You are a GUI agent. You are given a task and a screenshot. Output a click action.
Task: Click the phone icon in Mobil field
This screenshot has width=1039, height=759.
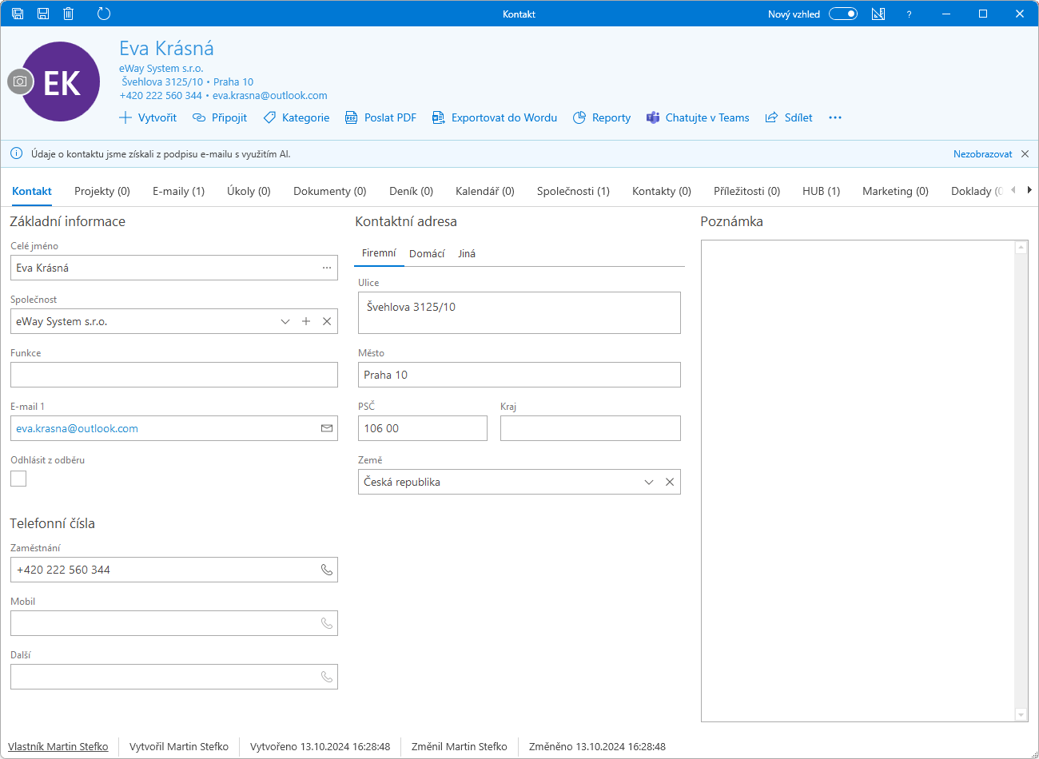tap(327, 623)
